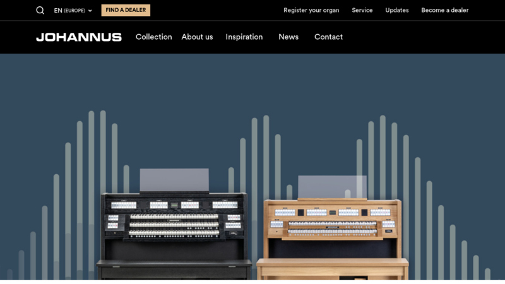
Task: Click the language dropdown chevron arrow
Action: [x=90, y=11]
